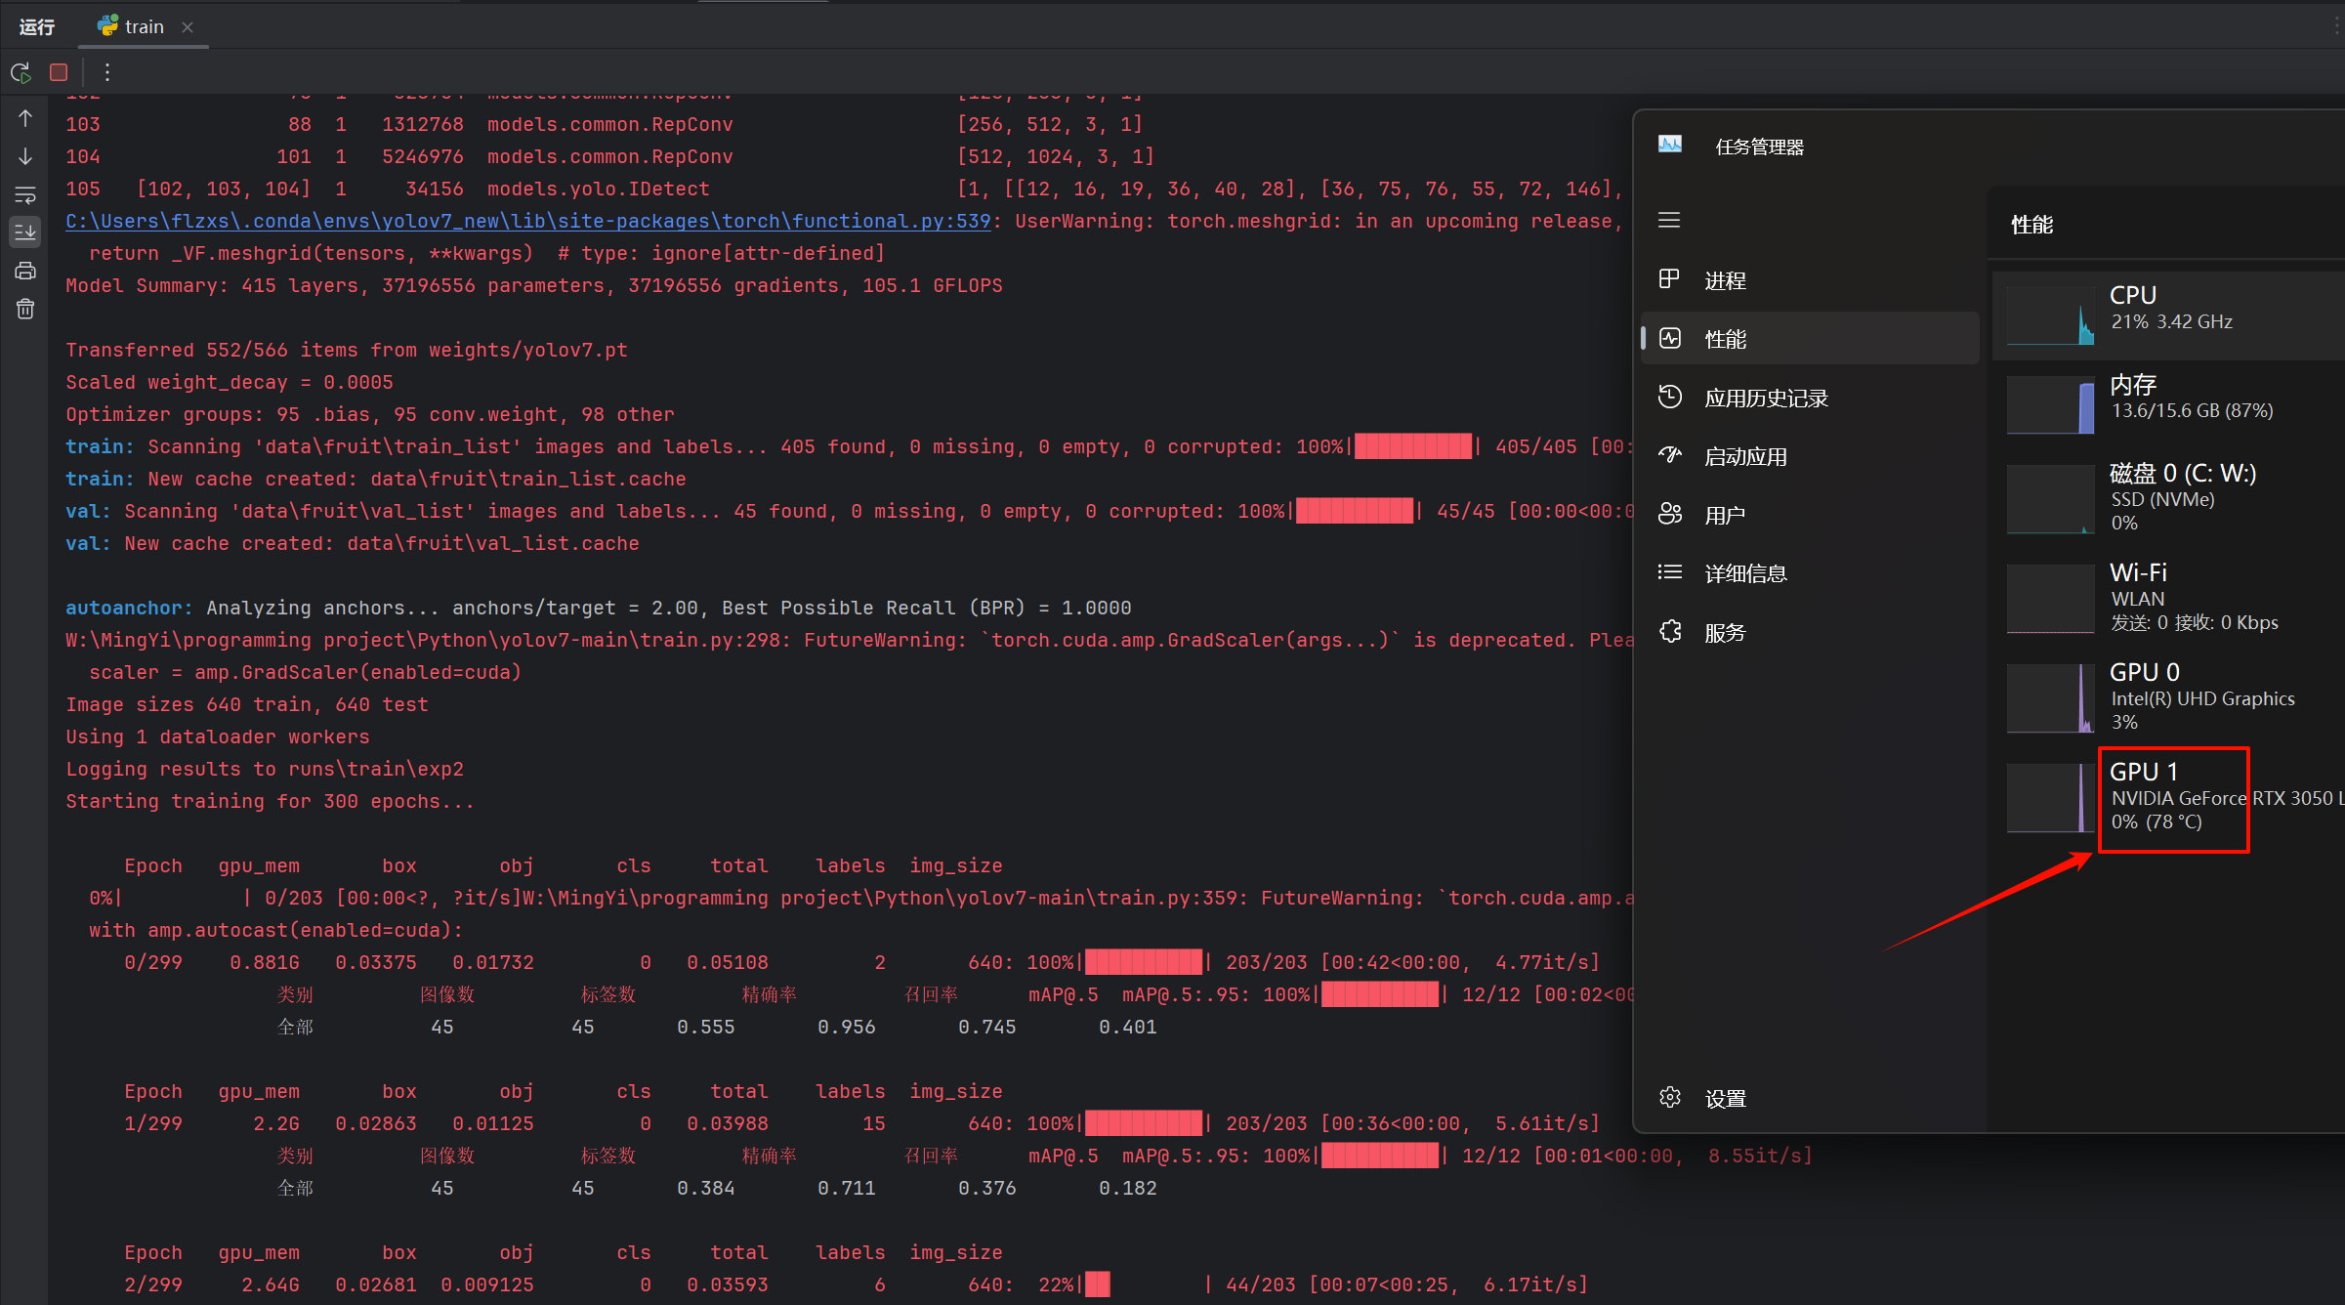Expand Task Manager hamburger navigation menu

pyautogui.click(x=1669, y=220)
